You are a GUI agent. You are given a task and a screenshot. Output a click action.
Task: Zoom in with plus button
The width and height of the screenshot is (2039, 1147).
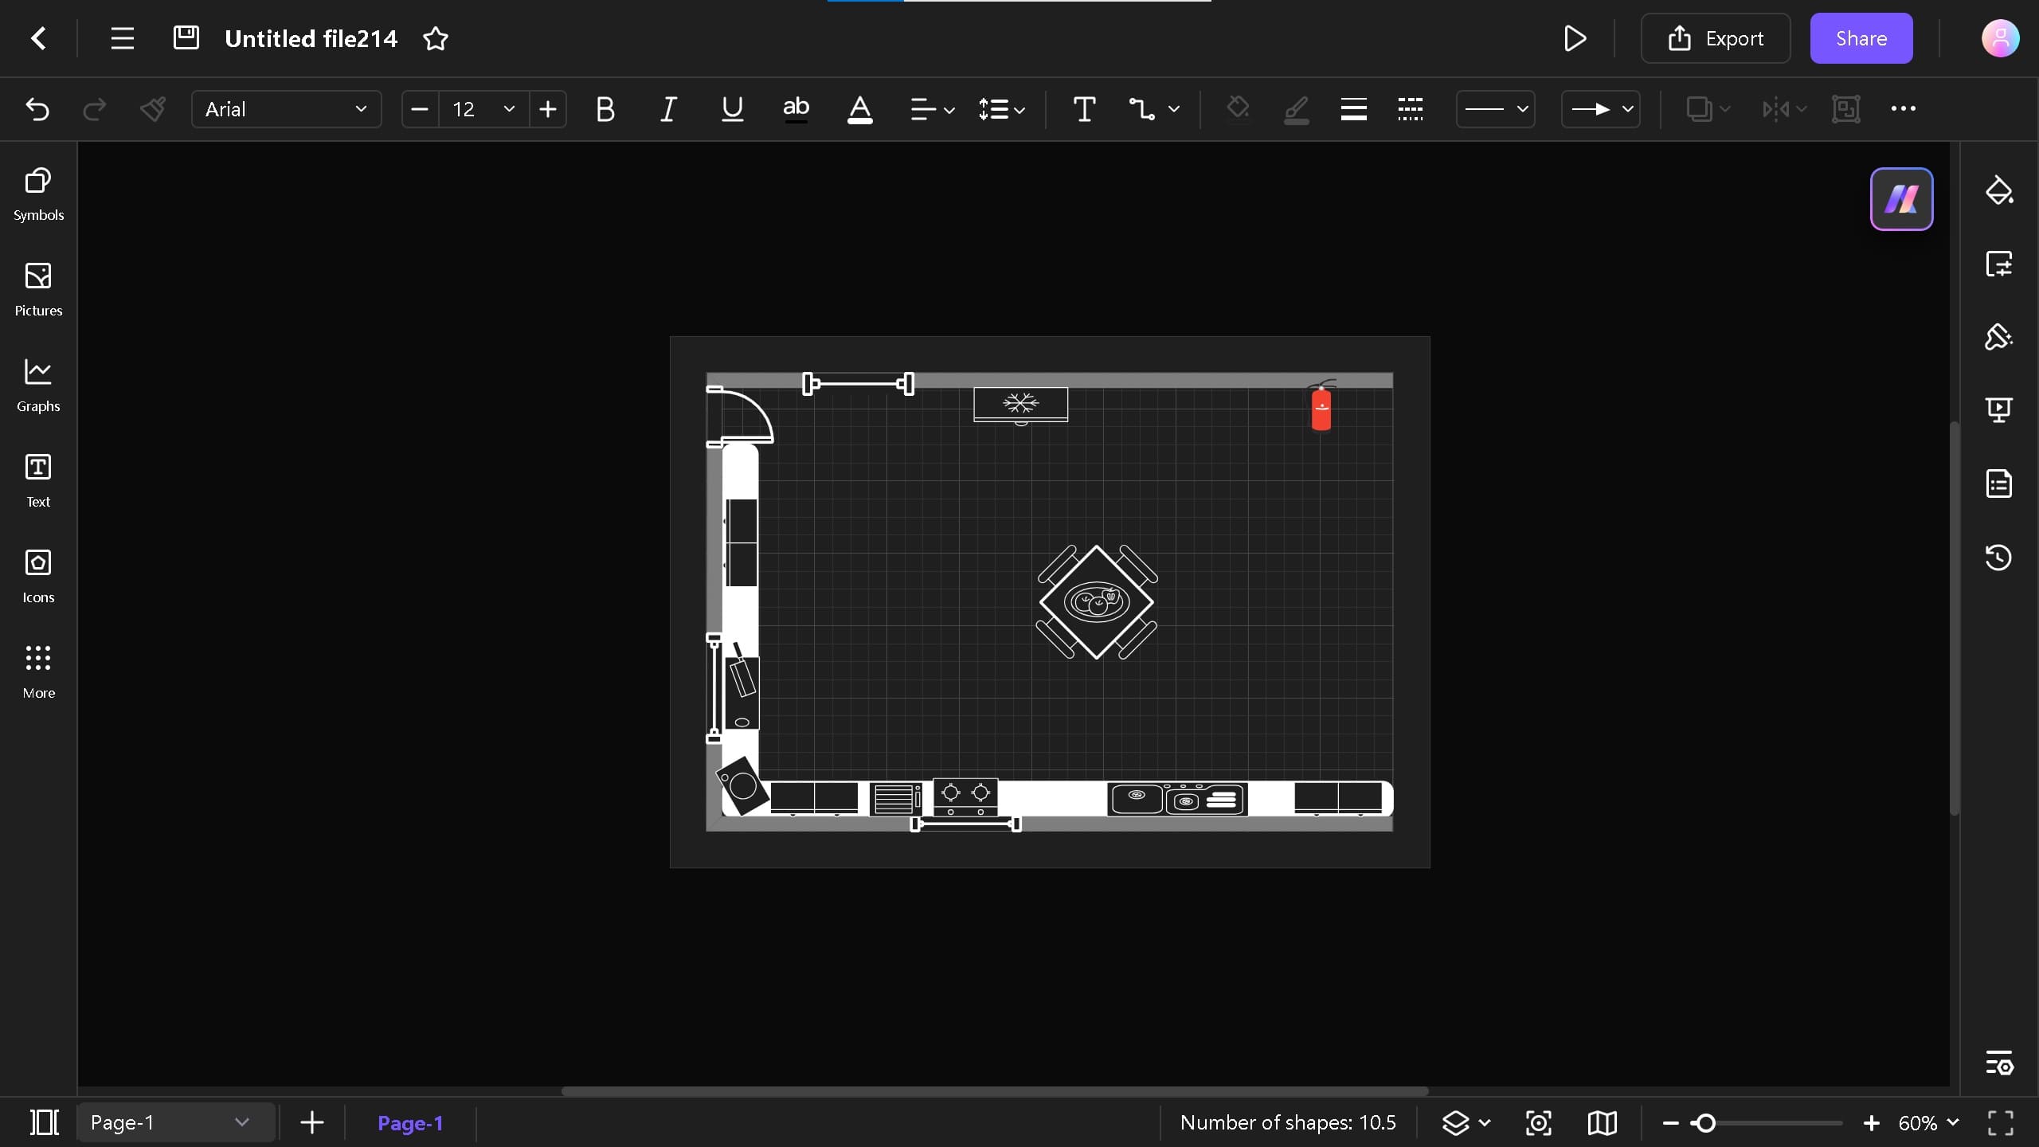coord(1871,1123)
